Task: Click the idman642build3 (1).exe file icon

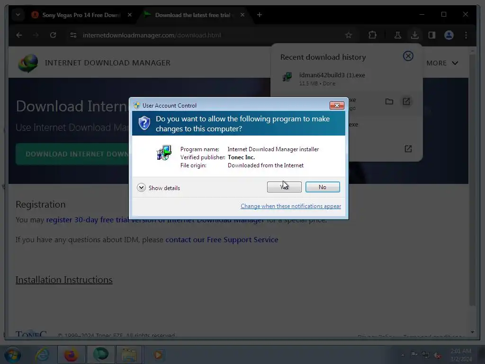Action: point(287,76)
